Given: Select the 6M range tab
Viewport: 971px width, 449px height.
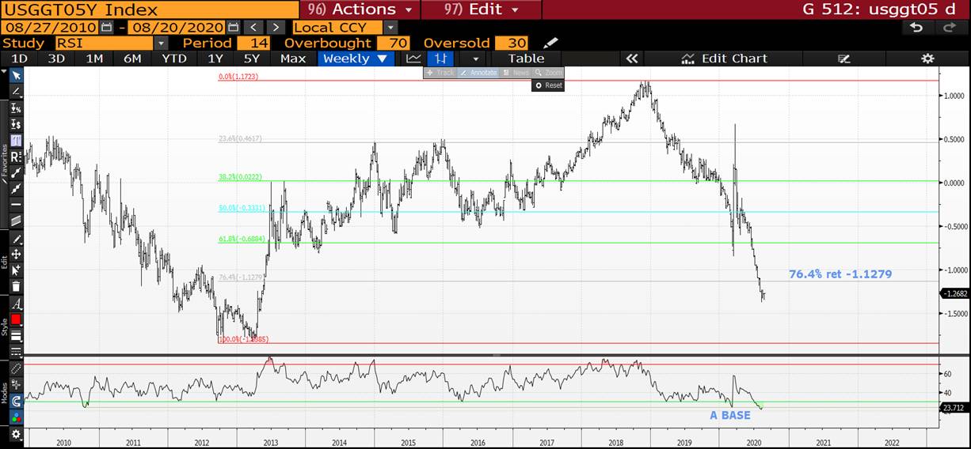Looking at the screenshot, I should coord(132,58).
